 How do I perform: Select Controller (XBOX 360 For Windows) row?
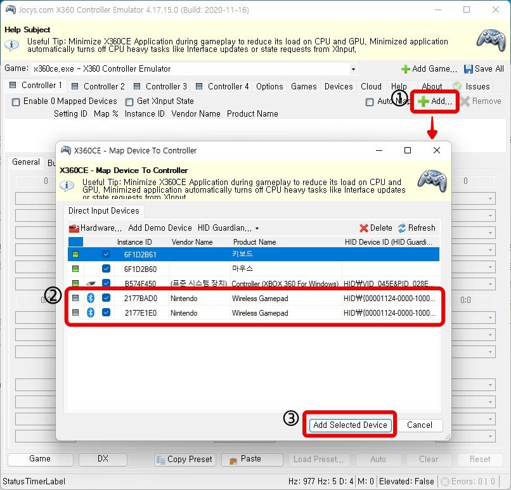tap(254, 283)
